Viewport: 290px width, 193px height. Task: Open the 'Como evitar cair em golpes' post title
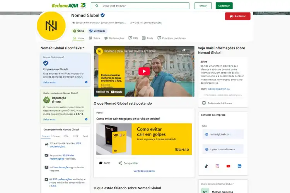click(x=128, y=119)
